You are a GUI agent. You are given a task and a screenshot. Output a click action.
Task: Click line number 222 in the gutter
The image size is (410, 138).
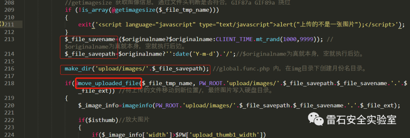click(x=9, y=121)
